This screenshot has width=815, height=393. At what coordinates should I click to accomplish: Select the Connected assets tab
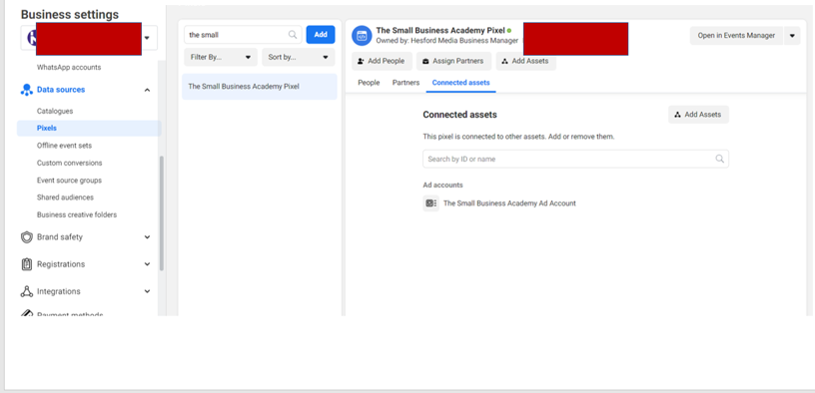point(461,83)
